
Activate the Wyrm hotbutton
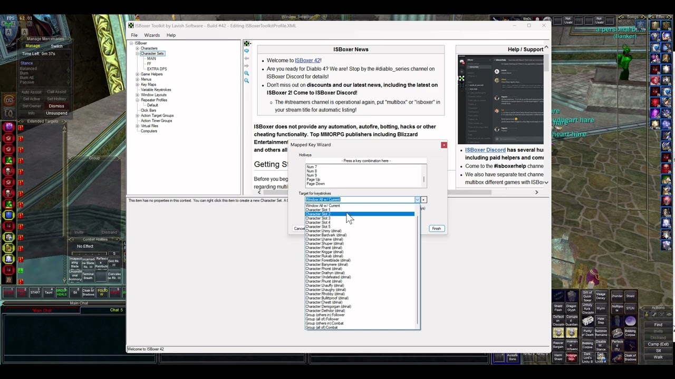601,308
